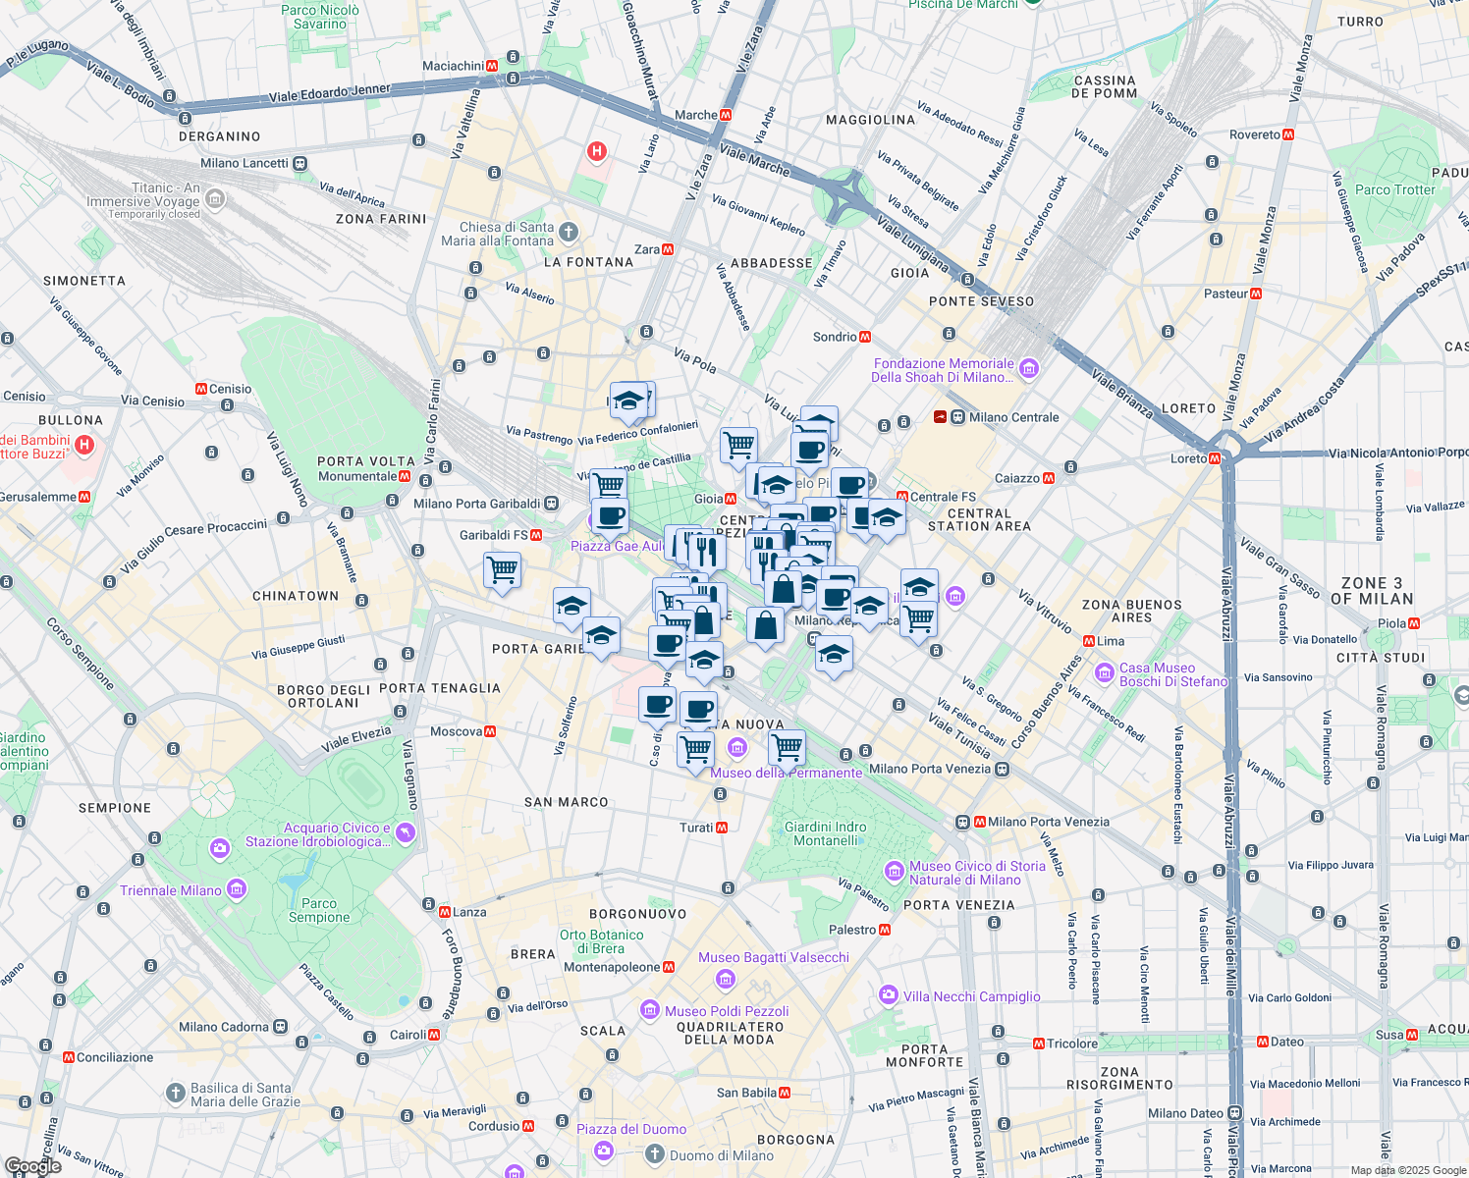The width and height of the screenshot is (1469, 1178).
Task: Select Casa Museo Boschi Di Stefano icon
Action: tap(1105, 673)
